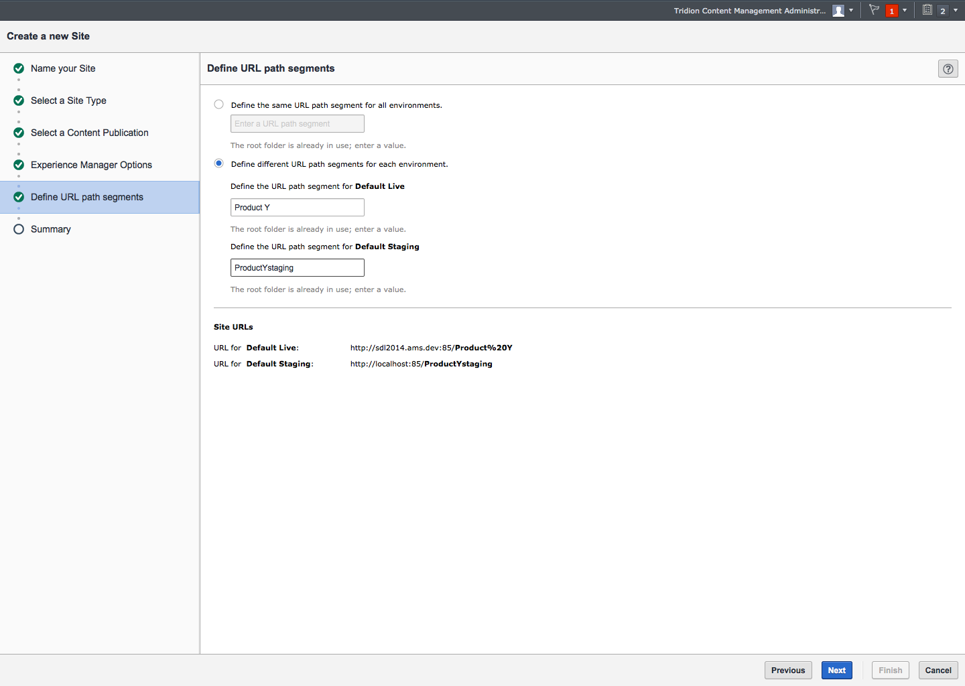Expand the tasks dropdown arrow
Viewport: 965px width, 686px height.
[x=956, y=11]
